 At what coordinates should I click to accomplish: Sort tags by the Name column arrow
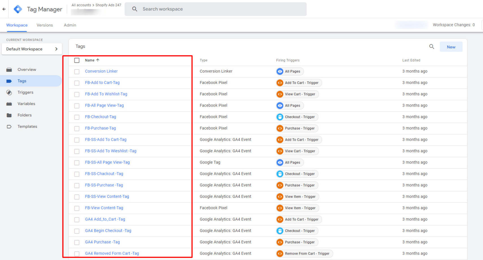(x=98, y=60)
